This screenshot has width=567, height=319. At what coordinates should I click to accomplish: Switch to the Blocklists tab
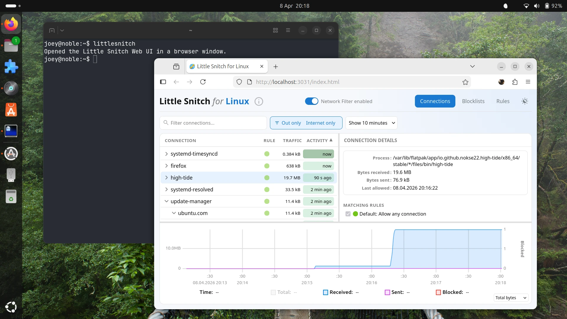(473, 101)
